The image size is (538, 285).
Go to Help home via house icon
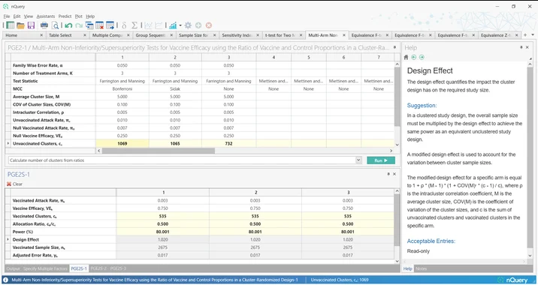pyautogui.click(x=406, y=57)
